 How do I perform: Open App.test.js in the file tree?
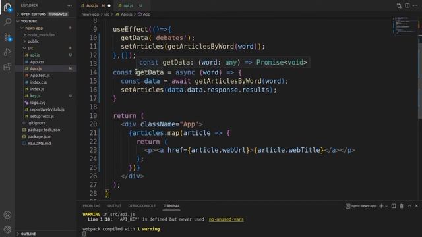[x=45, y=76]
